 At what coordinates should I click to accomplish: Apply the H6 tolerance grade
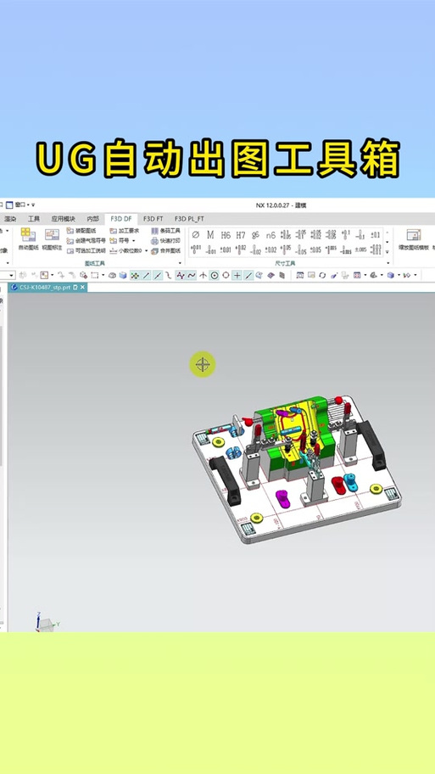[226, 235]
